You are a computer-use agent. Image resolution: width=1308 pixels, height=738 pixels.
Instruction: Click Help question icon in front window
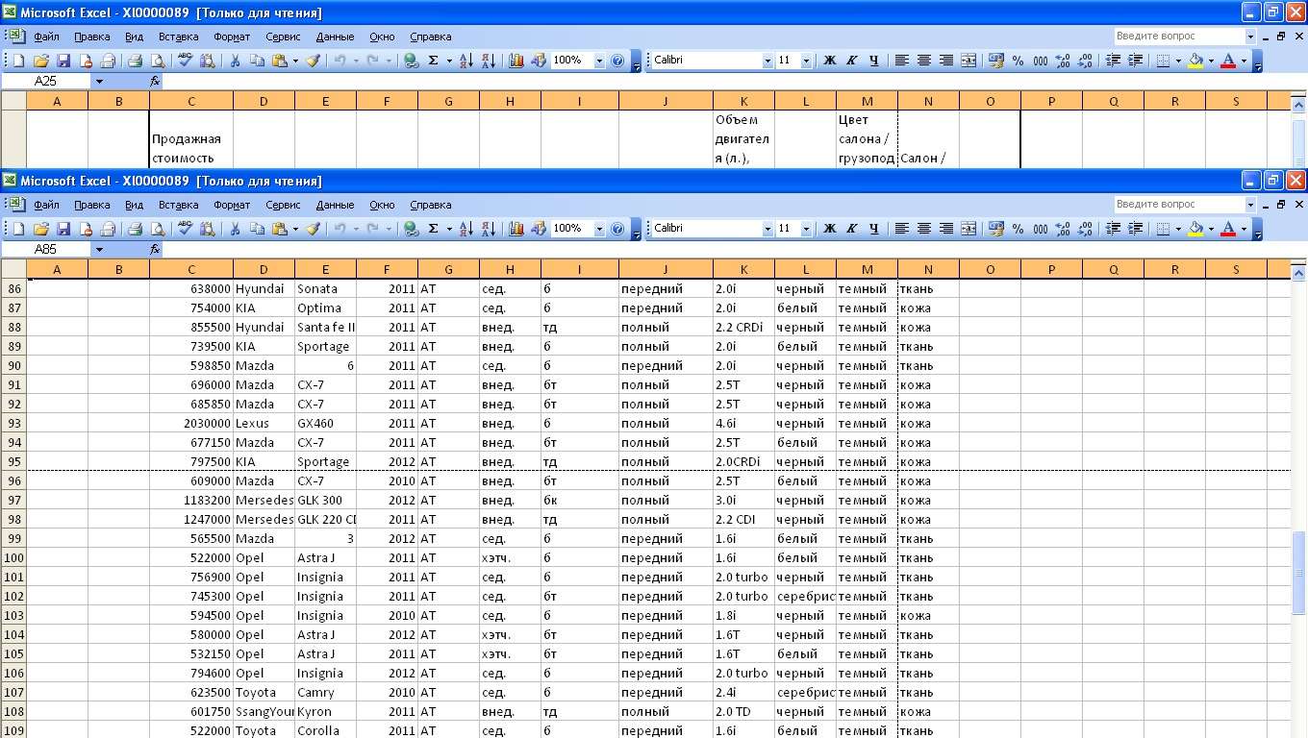pos(617,229)
